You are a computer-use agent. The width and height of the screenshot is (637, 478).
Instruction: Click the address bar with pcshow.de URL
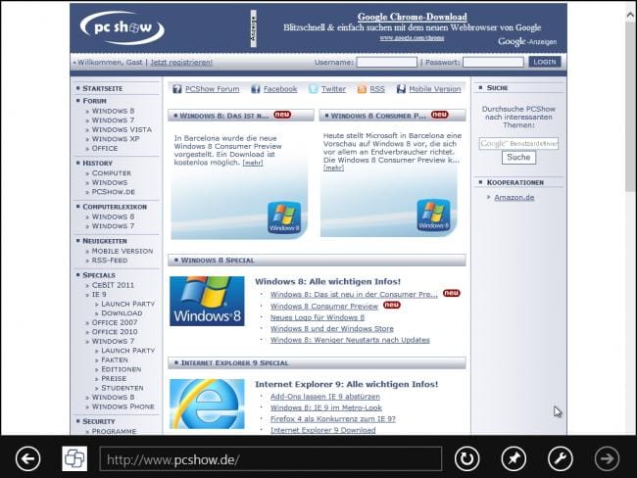[x=270, y=459]
